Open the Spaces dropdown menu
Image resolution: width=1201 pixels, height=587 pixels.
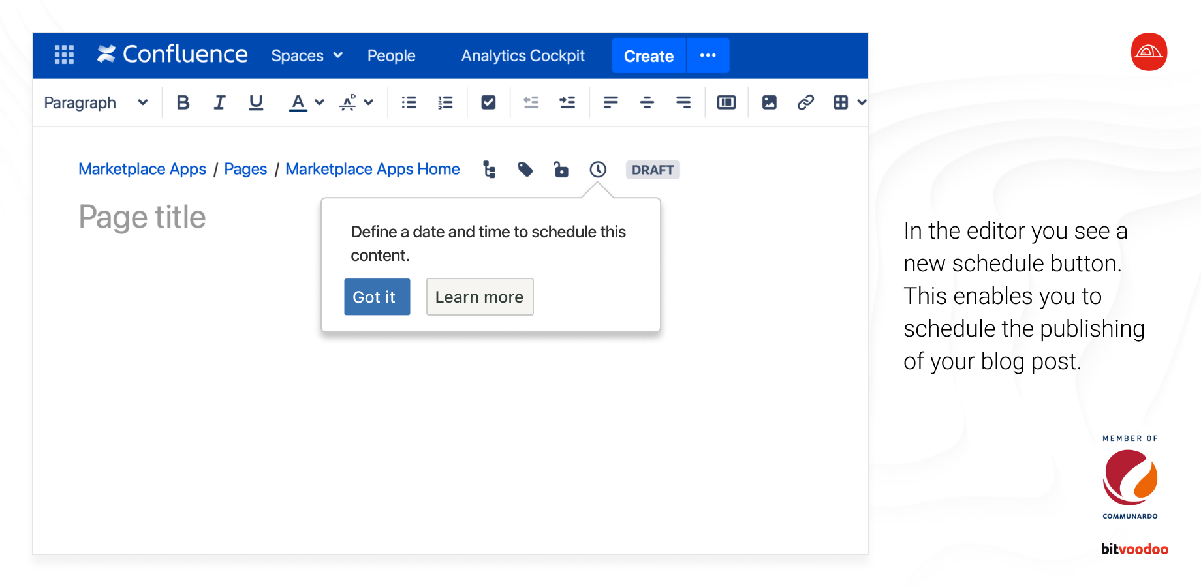[307, 55]
